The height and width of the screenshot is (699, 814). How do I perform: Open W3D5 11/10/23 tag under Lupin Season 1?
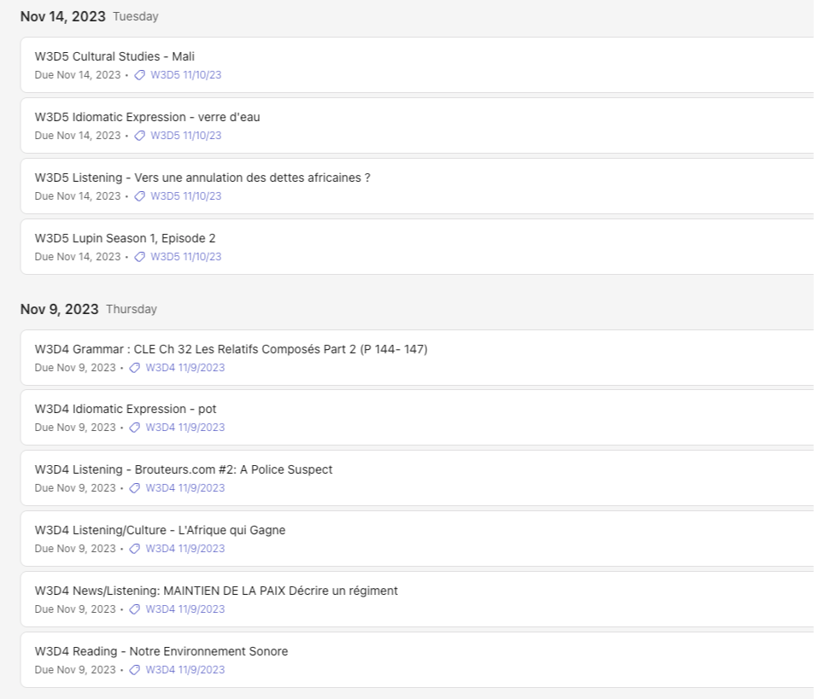coord(186,257)
